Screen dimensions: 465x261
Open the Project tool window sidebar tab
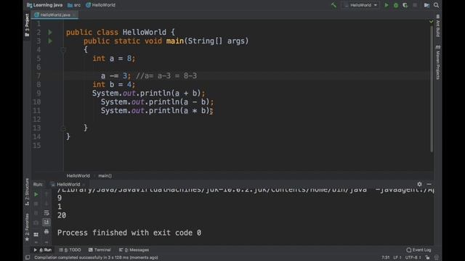pyautogui.click(x=27, y=25)
